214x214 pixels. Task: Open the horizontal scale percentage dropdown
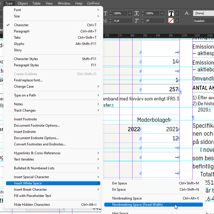[162, 13]
